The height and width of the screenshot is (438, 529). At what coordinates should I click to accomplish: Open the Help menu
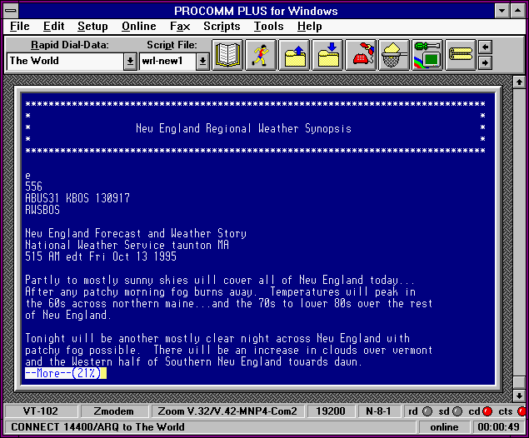point(309,27)
